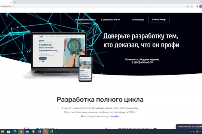Expand the tab search chevron in Chrome

pyautogui.click(x=201, y=2)
